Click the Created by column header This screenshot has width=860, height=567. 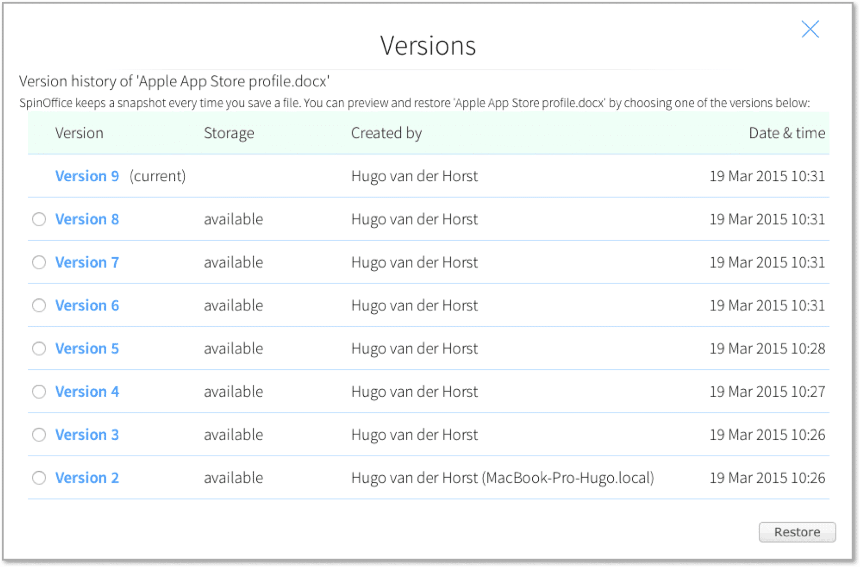(x=386, y=133)
